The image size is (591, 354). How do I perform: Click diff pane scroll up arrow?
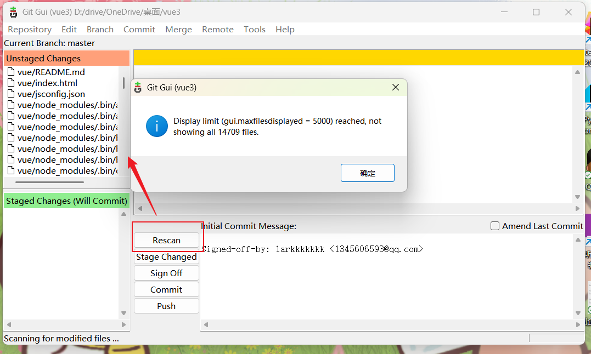coord(578,72)
